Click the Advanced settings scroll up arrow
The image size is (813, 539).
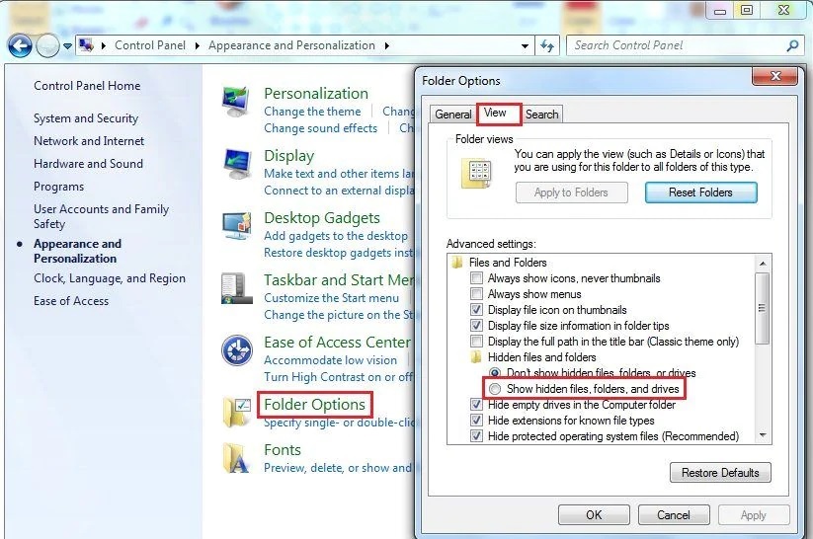point(763,264)
